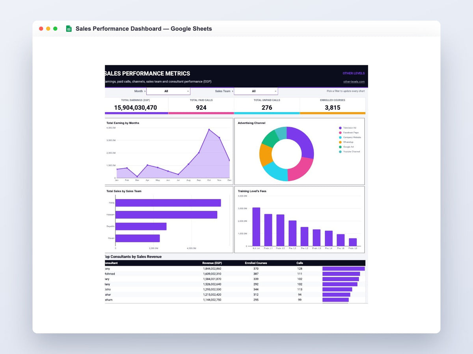473x354 pixels.
Task: Select revenue cell 1,144,002,750
Action: 212,300
